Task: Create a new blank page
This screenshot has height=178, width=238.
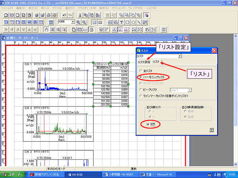Action: [17, 15]
